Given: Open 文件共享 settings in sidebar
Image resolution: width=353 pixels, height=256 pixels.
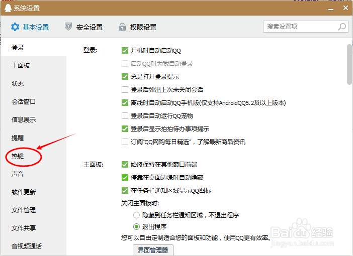Looking at the screenshot, I should click(x=34, y=228).
